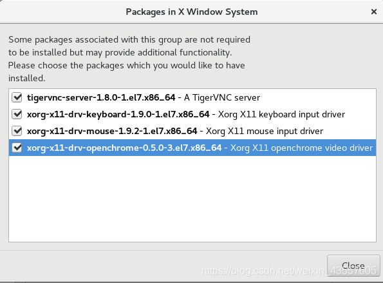This screenshot has height=283, width=383.
Task: Select the xorg-x11-drv-mouse-1.9.2-1.el7.x86_64 row
Action: pos(192,131)
